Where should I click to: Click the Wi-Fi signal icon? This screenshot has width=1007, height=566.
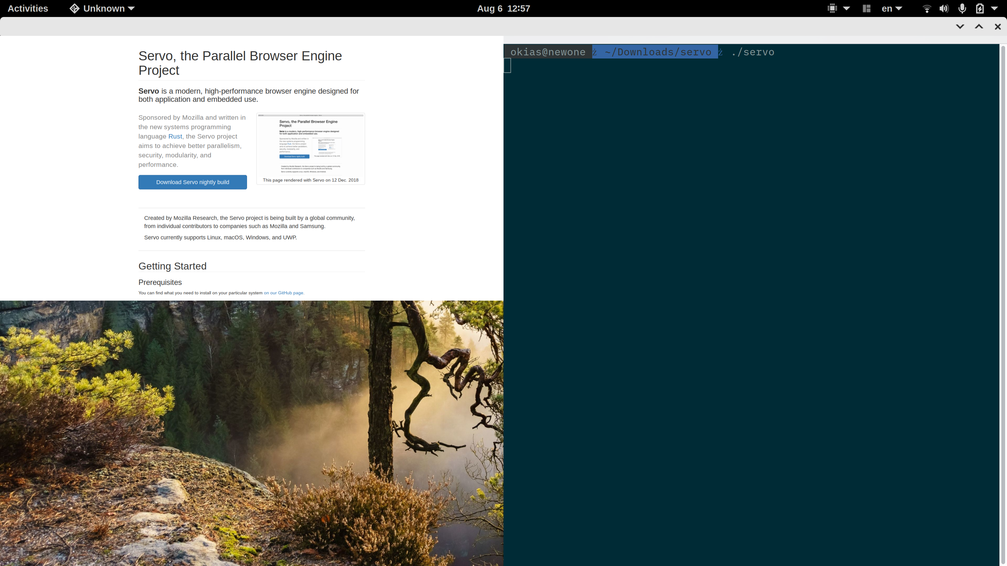(926, 8)
